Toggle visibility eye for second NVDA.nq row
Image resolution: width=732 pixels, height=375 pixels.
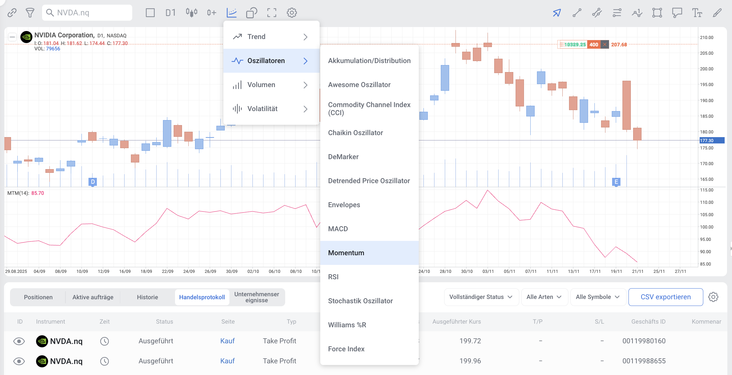coord(19,361)
